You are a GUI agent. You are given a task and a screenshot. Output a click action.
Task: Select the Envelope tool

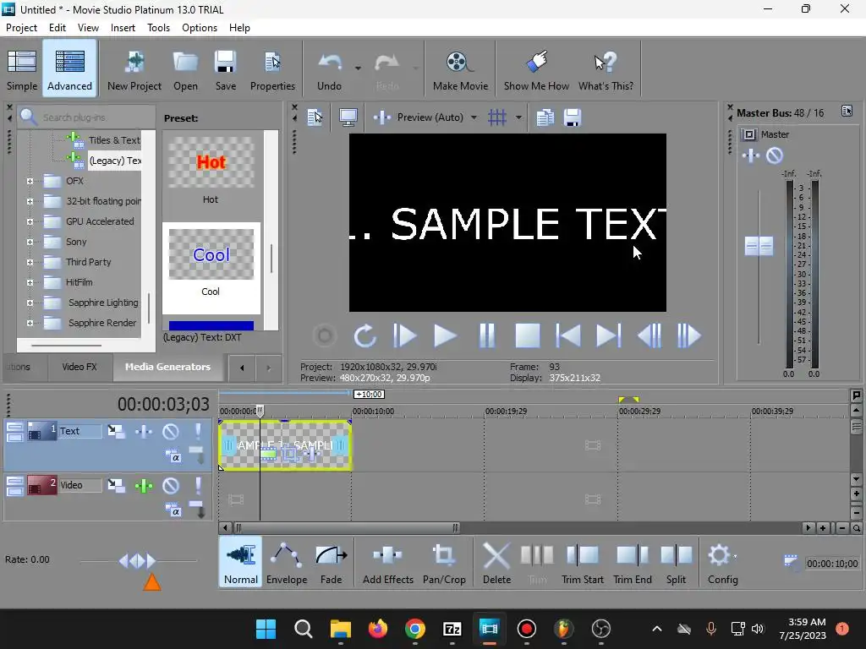(287, 562)
